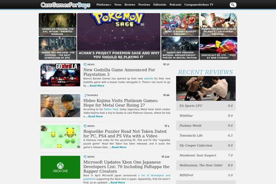Open the What If Disney Bought Capcom tile

click(x=180, y=25)
